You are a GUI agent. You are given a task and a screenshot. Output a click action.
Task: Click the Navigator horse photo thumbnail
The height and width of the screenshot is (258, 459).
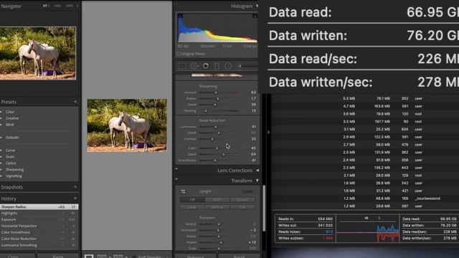[x=38, y=53]
